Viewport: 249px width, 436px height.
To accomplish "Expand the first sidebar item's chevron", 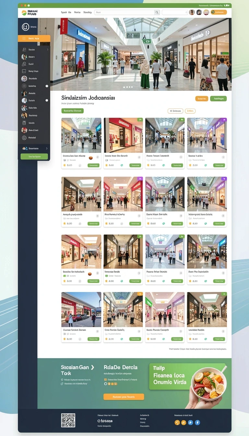I will pyautogui.click(x=48, y=50).
